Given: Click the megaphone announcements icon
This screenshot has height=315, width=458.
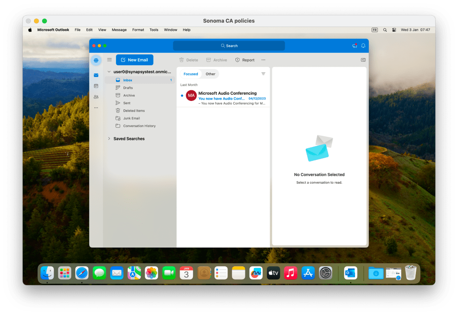Looking at the screenshot, I should click(x=355, y=46).
